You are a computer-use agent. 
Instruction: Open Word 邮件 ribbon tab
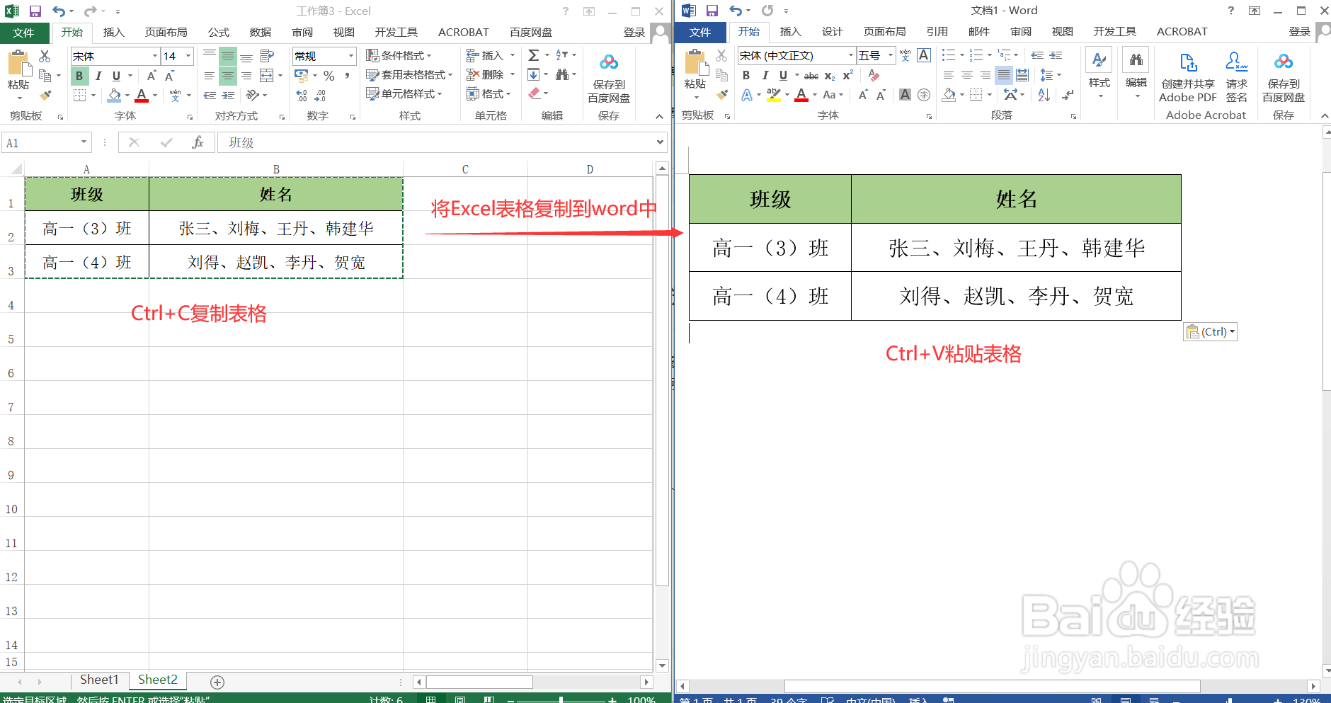(x=979, y=32)
